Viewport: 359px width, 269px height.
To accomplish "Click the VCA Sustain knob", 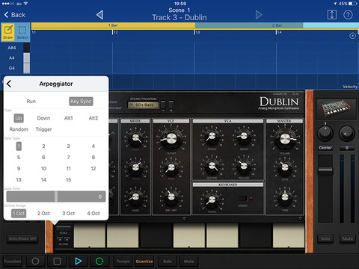I will pos(212,165).
